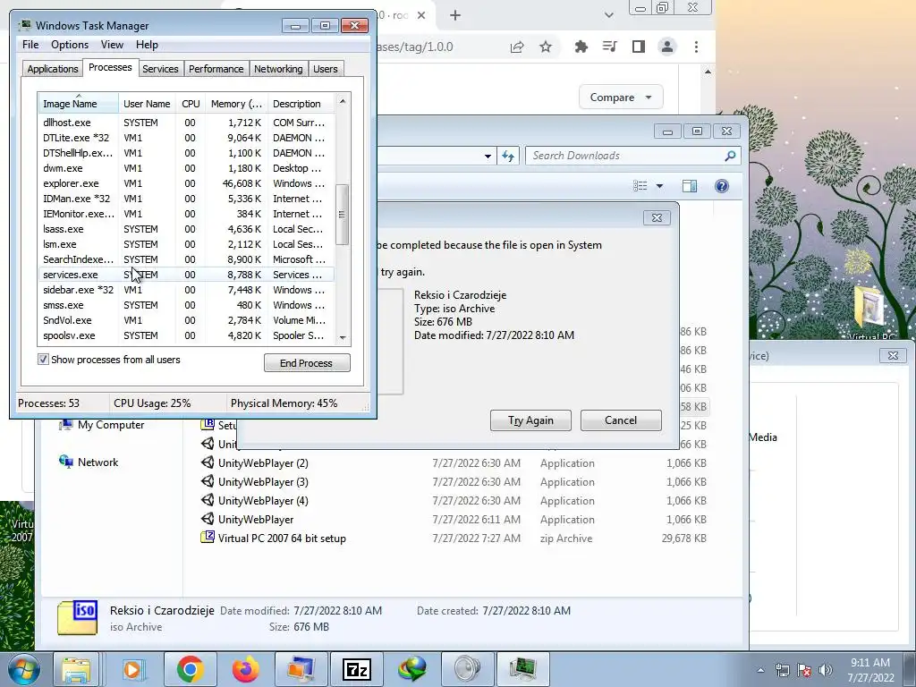Image resolution: width=916 pixels, height=687 pixels.
Task: Bookmark page with star icon in Chrome
Action: click(546, 47)
